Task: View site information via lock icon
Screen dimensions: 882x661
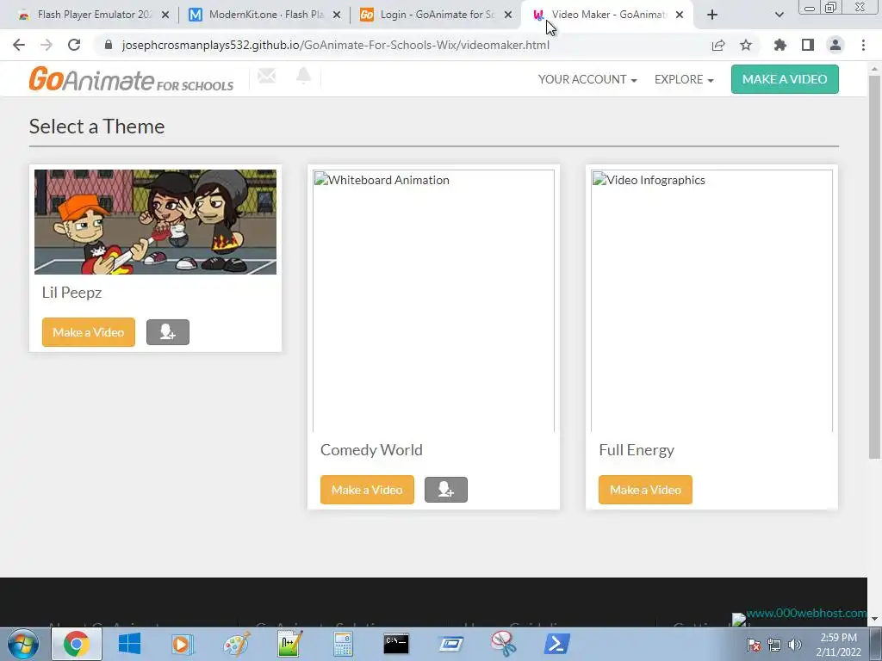Action: click(x=109, y=45)
